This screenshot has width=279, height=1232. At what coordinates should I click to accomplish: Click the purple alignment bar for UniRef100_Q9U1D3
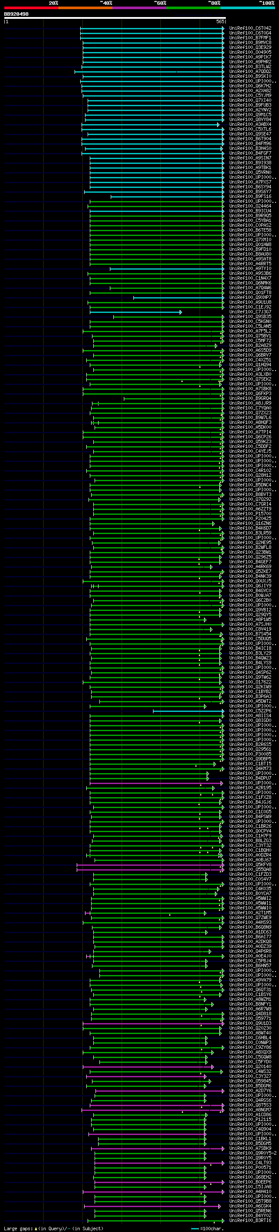[153, 1024]
